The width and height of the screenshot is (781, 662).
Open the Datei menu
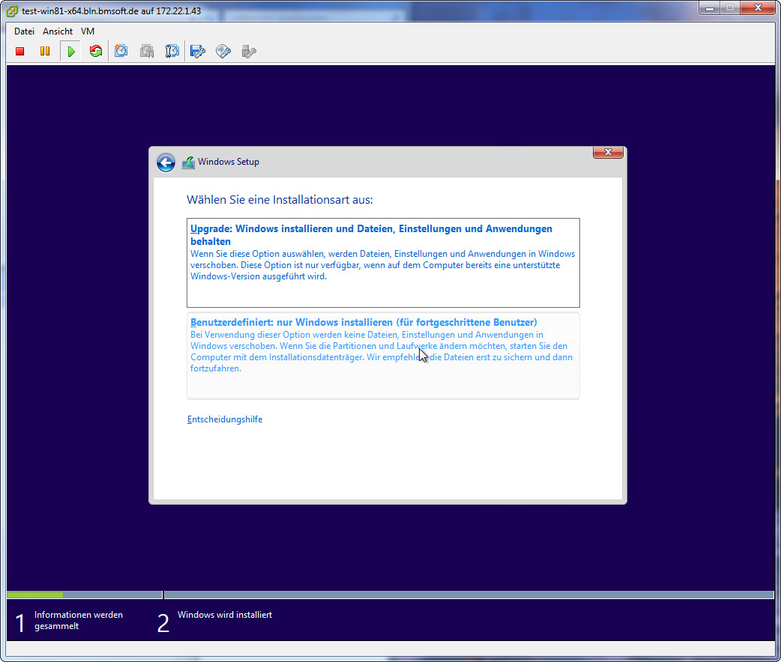24,31
